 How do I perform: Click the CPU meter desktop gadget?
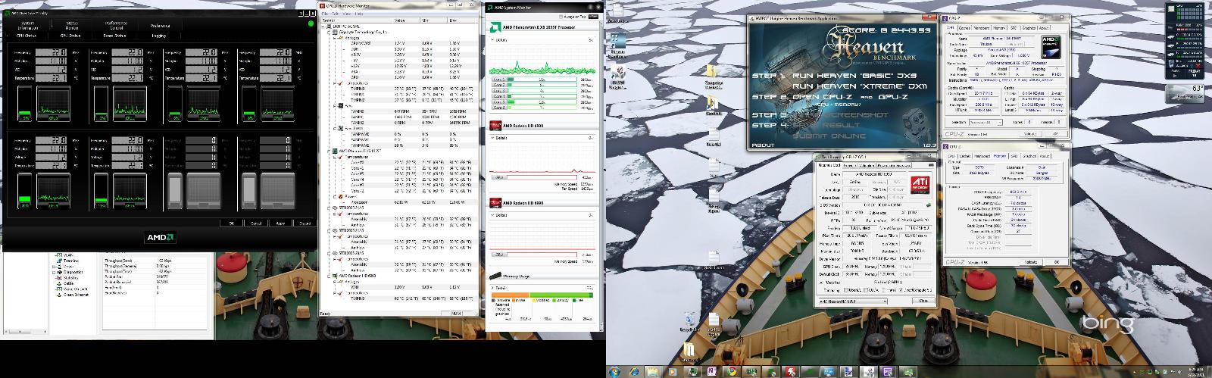(x=1185, y=41)
